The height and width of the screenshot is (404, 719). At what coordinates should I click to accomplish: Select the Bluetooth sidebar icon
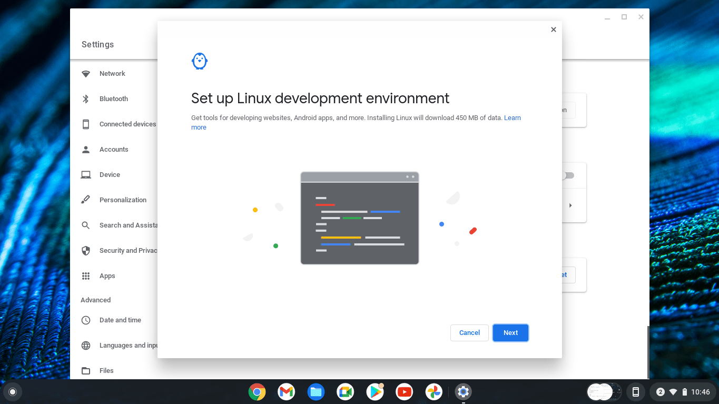86,99
